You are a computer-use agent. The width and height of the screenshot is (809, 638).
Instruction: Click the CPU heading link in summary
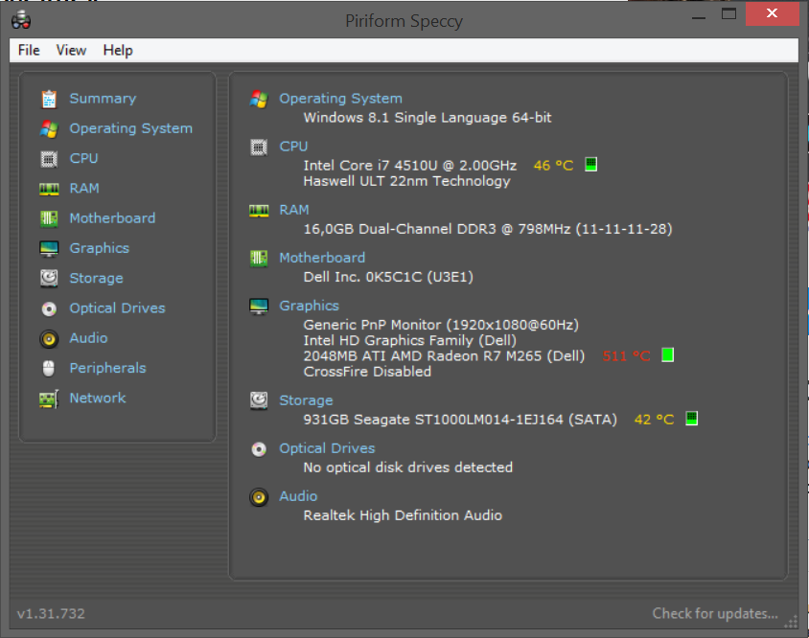[x=293, y=147]
